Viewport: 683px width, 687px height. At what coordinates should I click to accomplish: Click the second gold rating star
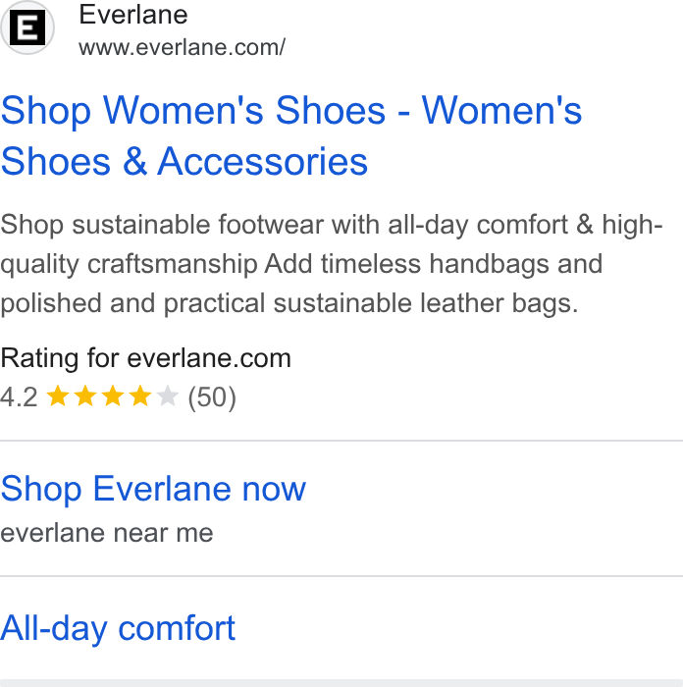point(85,396)
